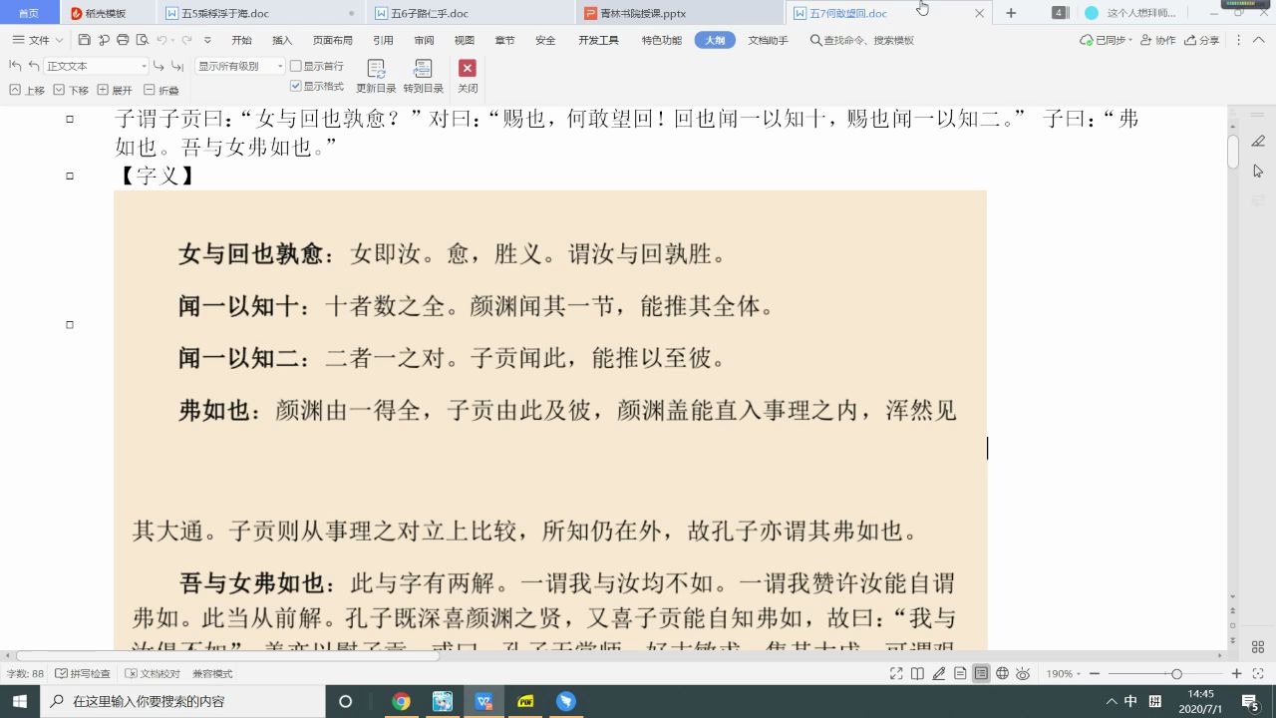This screenshot has width=1276, height=718.
Task: Toggle eye protection mode icon in the status bar
Action: pyautogui.click(x=1023, y=674)
